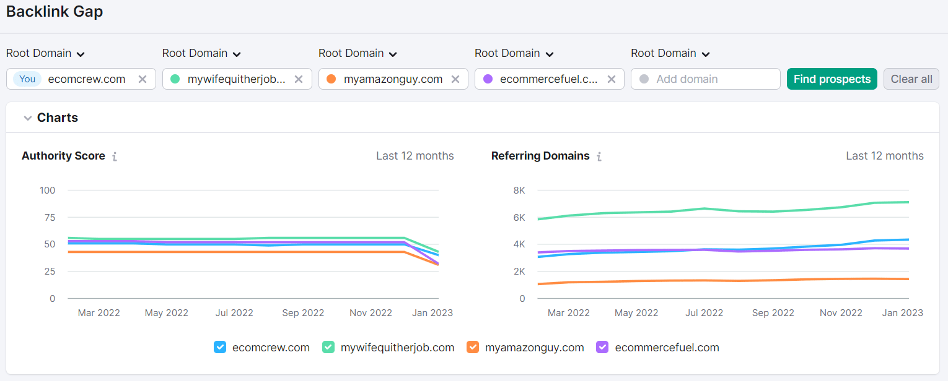Image resolution: width=948 pixels, height=381 pixels.
Task: Remove ecomcrew.com domain with its X icon
Action: coord(143,79)
